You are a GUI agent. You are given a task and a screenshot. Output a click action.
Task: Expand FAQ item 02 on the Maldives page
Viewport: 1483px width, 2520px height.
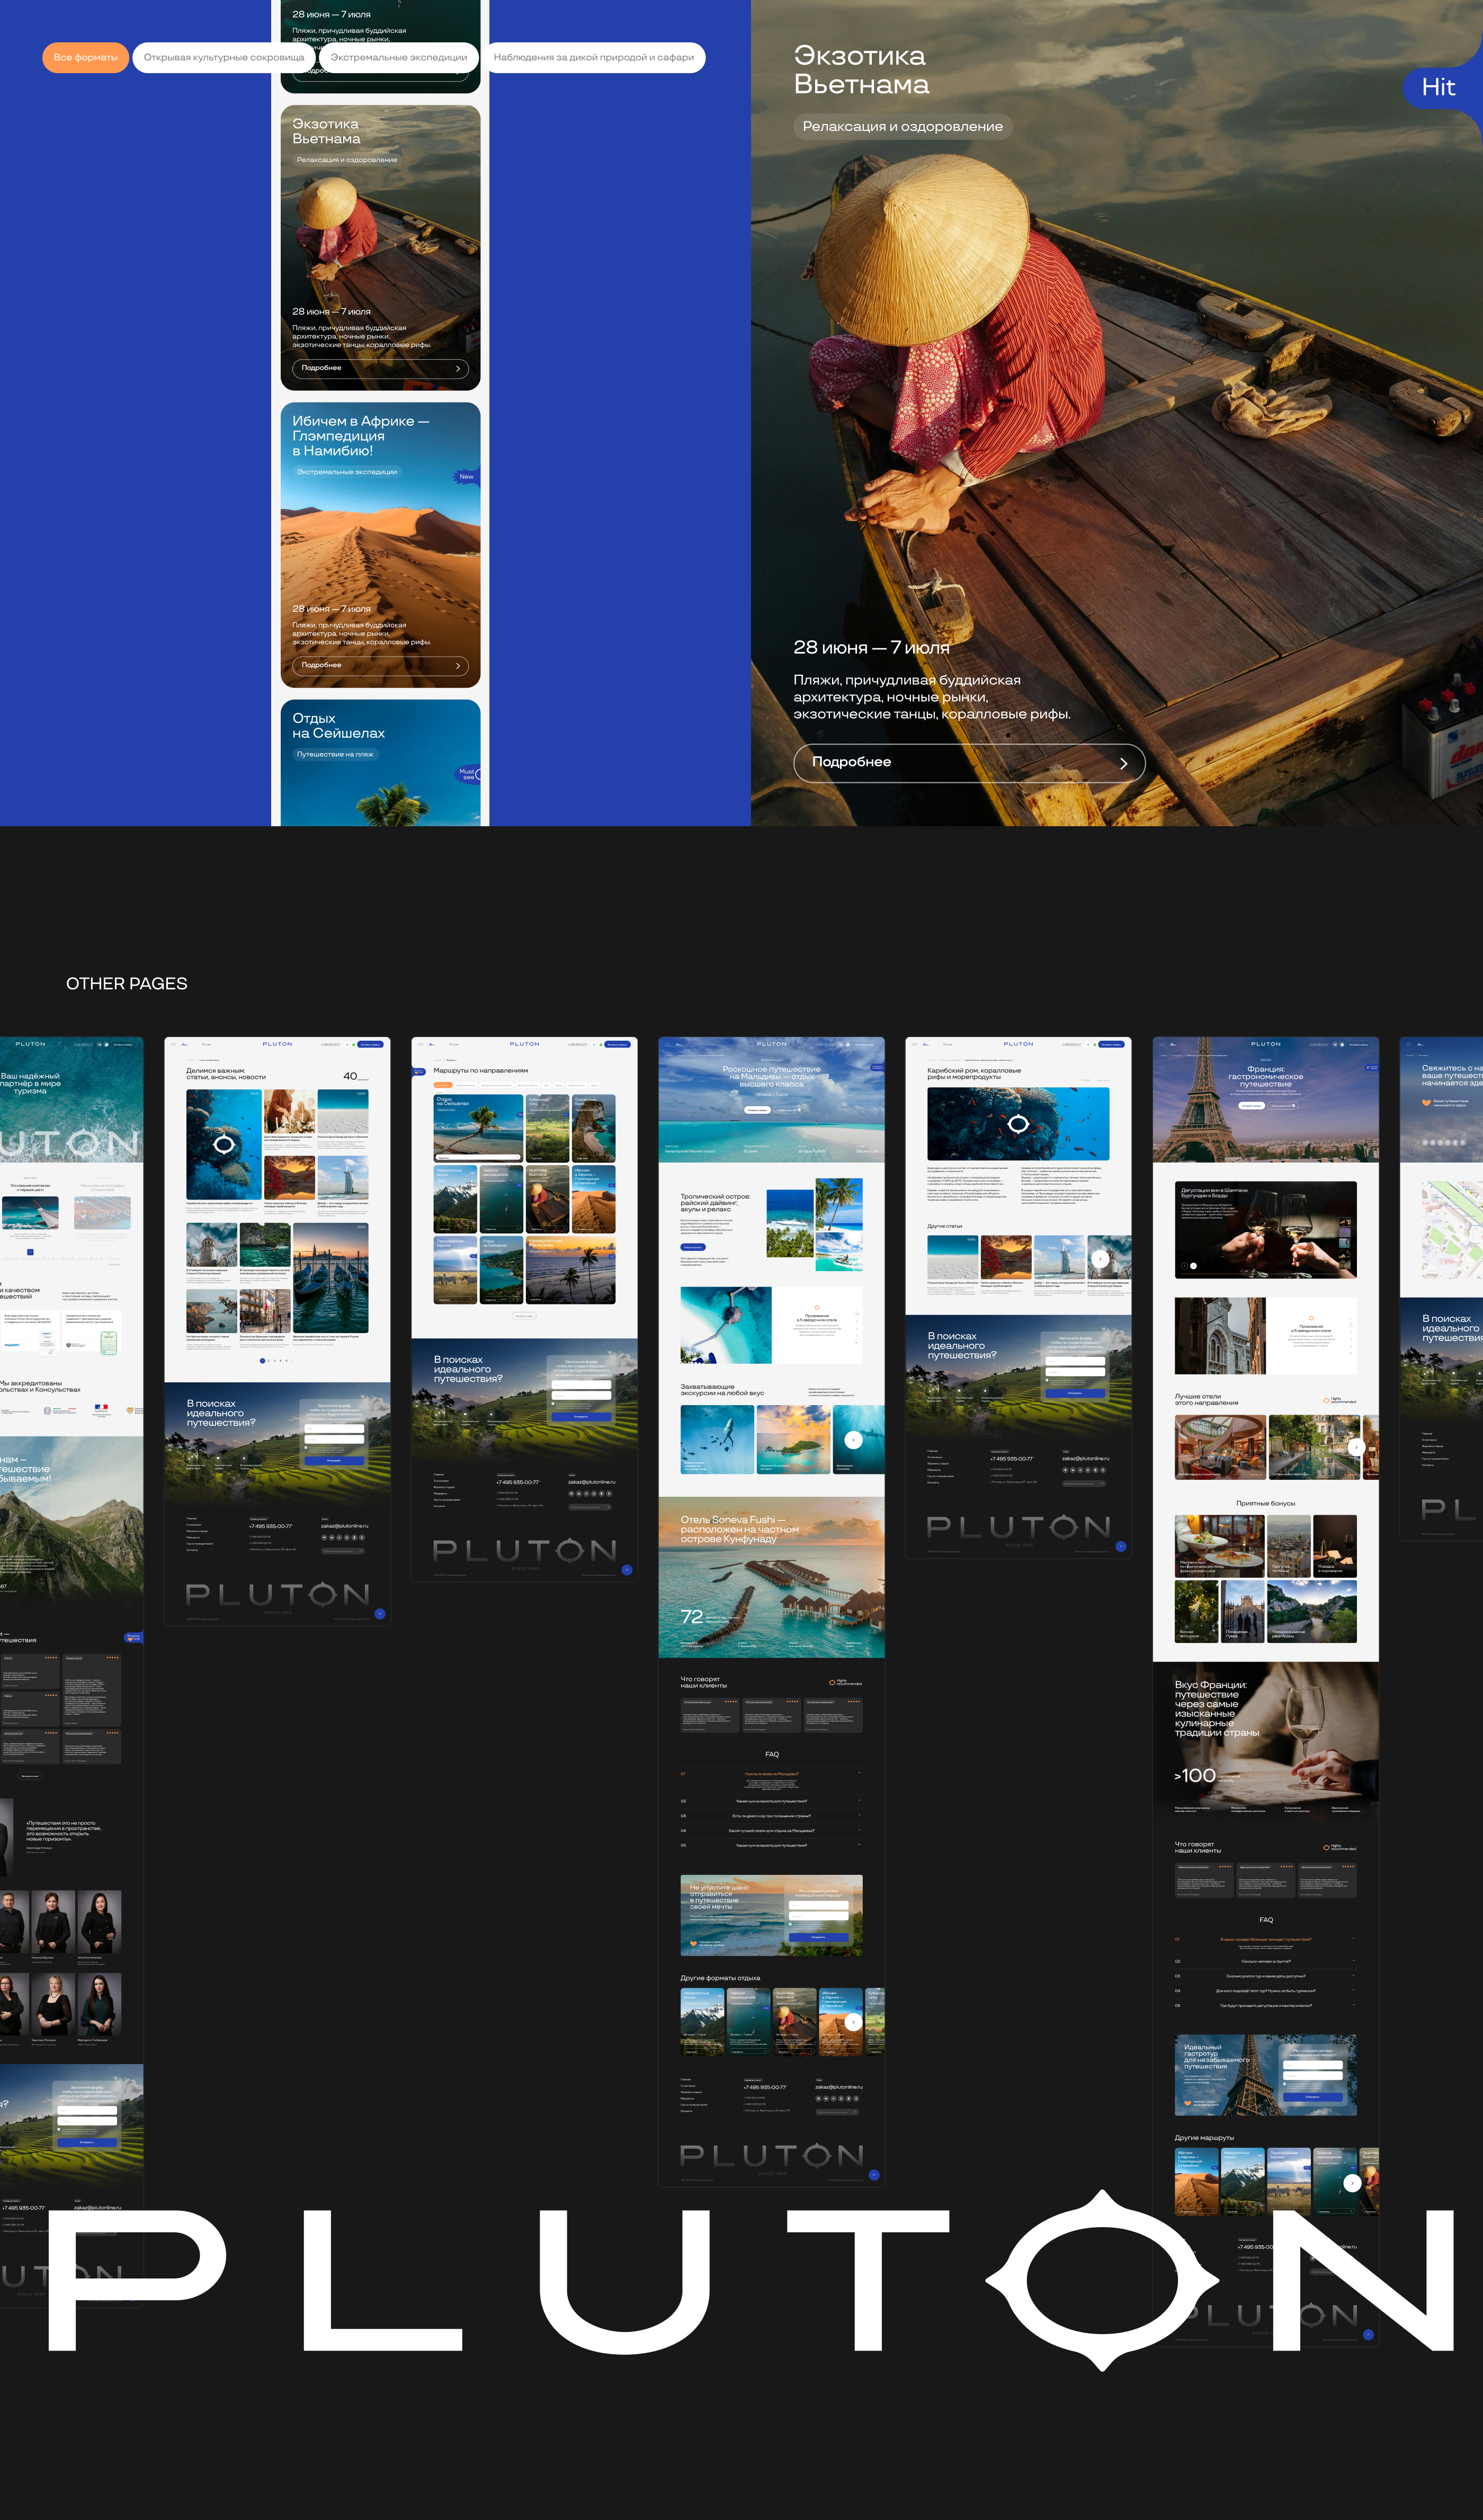pyautogui.click(x=771, y=1801)
